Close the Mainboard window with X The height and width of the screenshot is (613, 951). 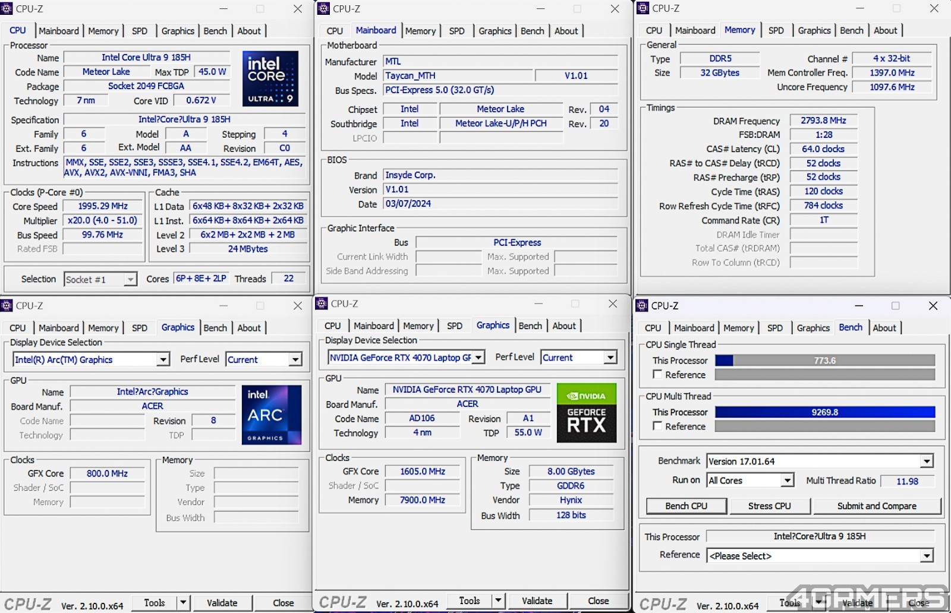coord(615,8)
